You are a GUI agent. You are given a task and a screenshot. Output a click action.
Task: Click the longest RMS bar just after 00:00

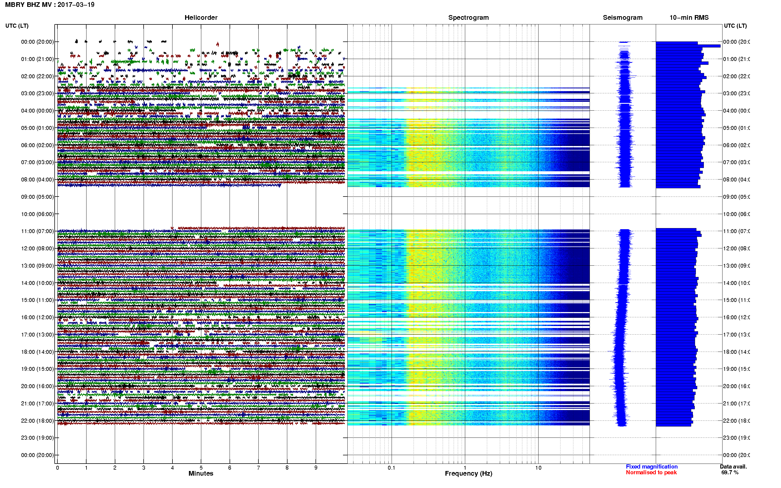coord(688,46)
